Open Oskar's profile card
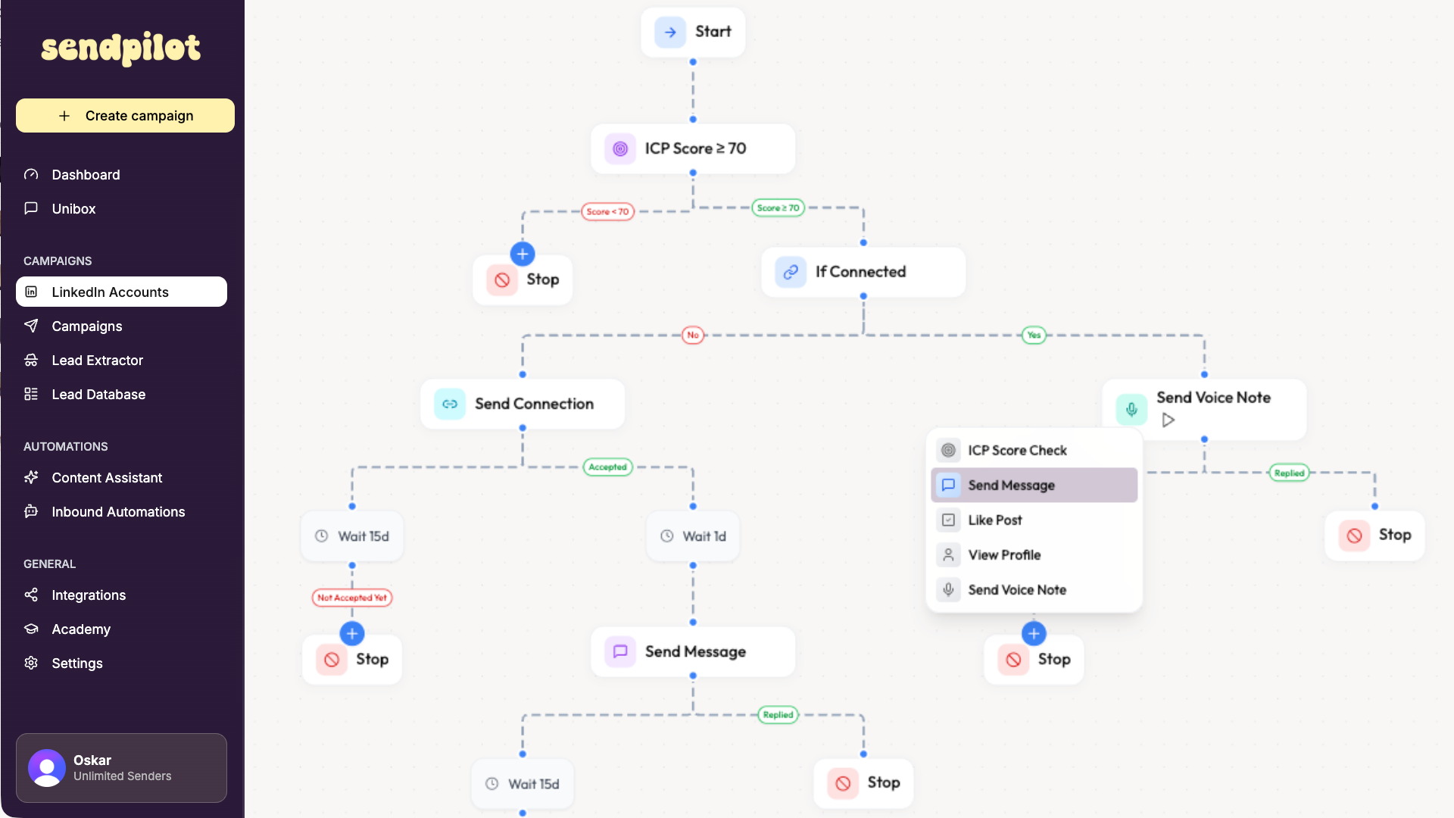Viewport: 1454px width, 818px height. click(x=121, y=767)
